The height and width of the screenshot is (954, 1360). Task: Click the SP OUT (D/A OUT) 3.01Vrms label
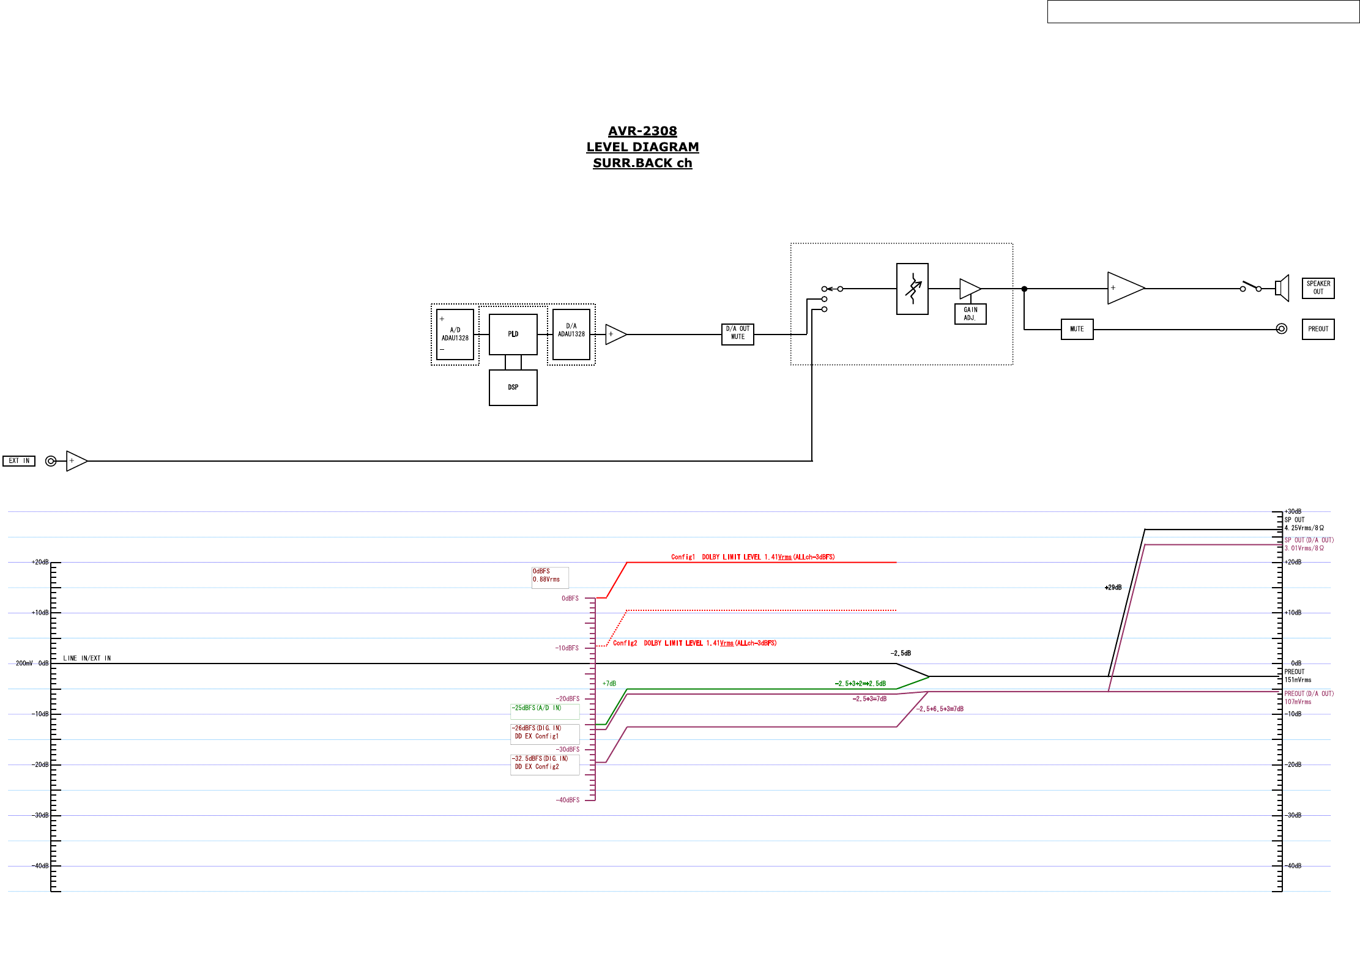click(x=1309, y=544)
